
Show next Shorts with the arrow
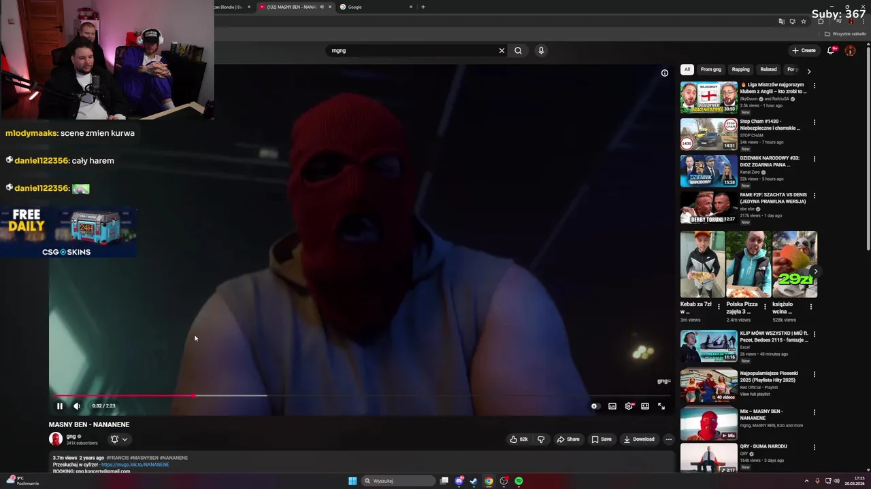[815, 272]
